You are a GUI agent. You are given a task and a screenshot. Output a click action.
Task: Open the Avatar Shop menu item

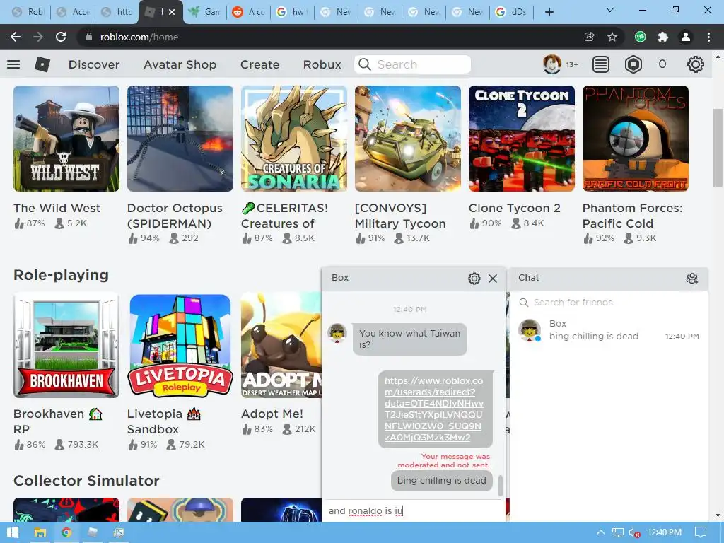pyautogui.click(x=180, y=64)
